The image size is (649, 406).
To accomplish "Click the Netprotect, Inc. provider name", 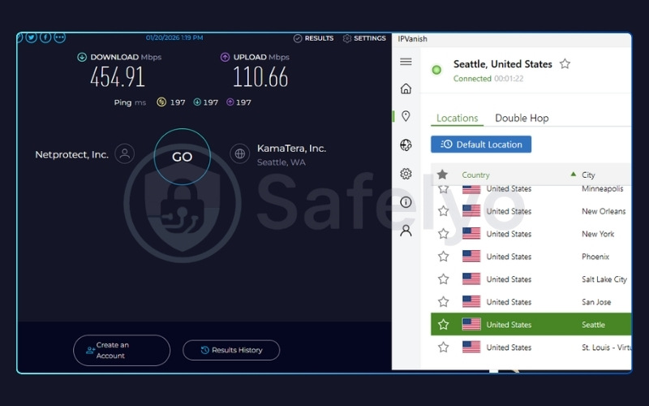I will click(x=71, y=154).
